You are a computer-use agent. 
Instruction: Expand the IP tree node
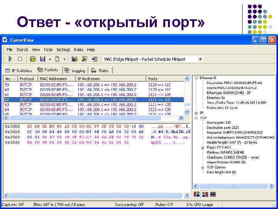pyautogui.click(x=196, y=113)
